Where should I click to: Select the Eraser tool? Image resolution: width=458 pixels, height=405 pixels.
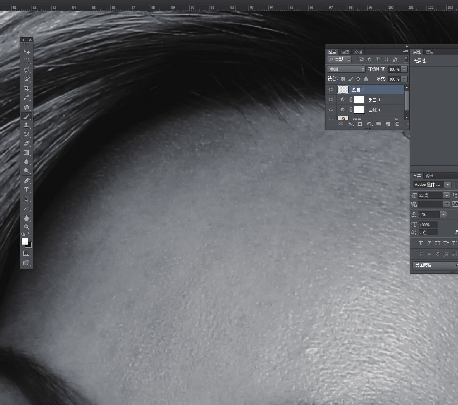[x=27, y=144]
